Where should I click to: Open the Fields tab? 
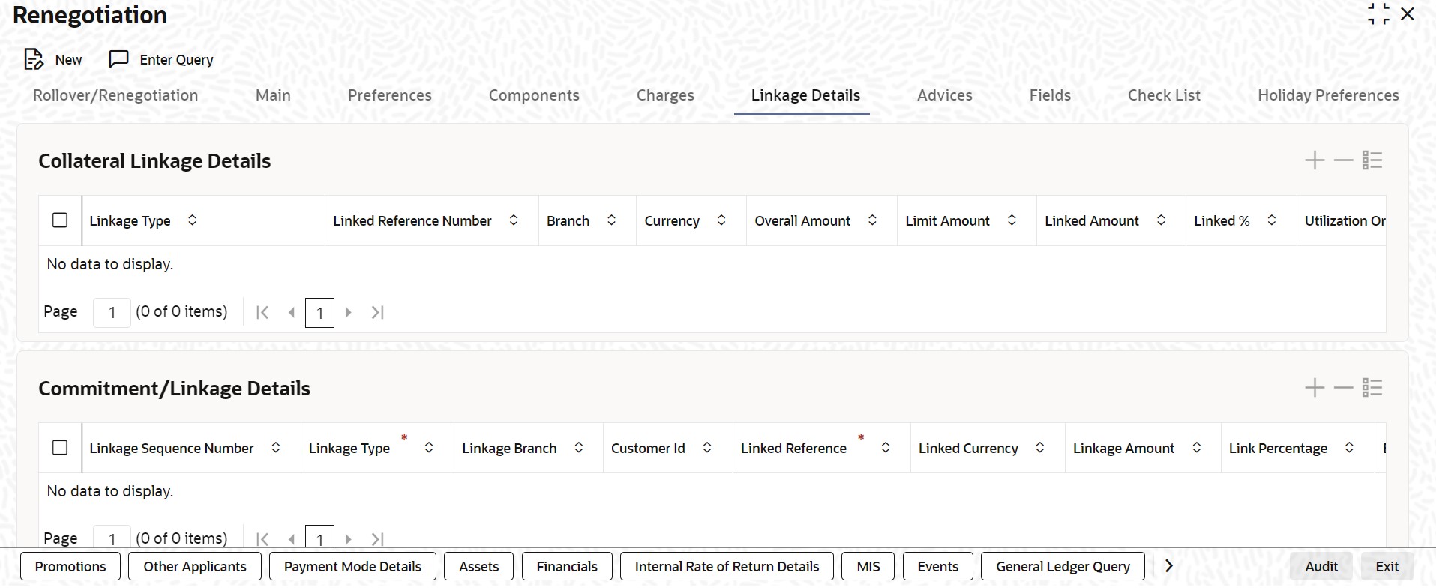tap(1050, 95)
